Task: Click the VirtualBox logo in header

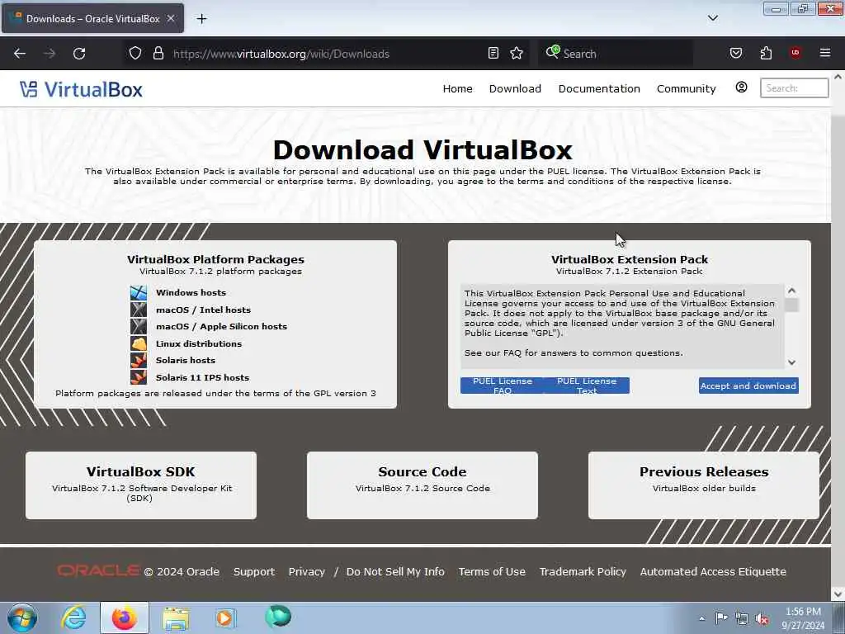Action: pyautogui.click(x=82, y=89)
